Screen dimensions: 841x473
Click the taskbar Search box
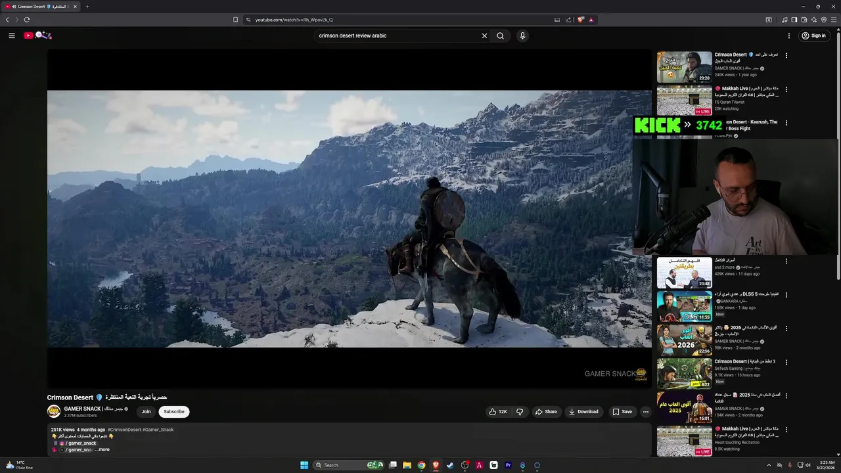point(349,465)
